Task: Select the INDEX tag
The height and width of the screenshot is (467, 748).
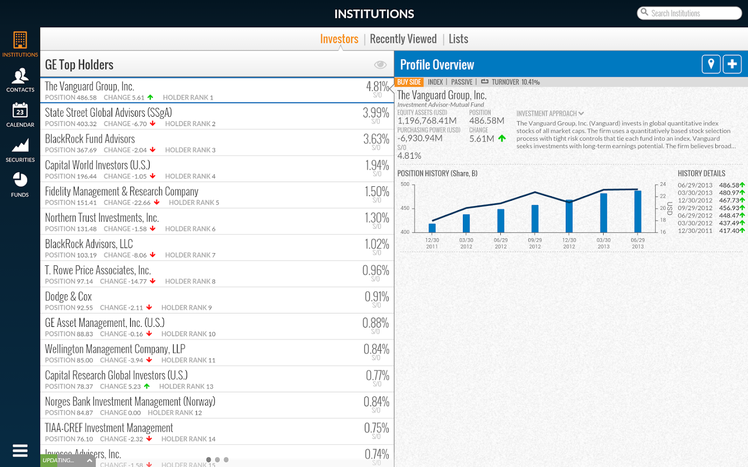Action: coord(435,82)
